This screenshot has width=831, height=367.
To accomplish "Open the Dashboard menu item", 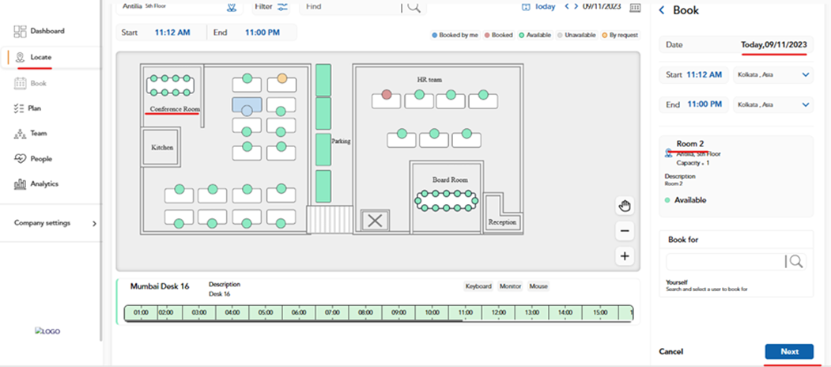I will [x=47, y=32].
